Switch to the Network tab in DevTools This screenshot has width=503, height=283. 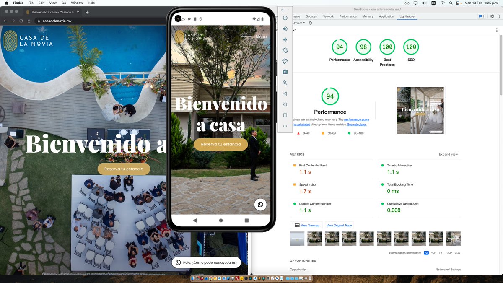[328, 16]
